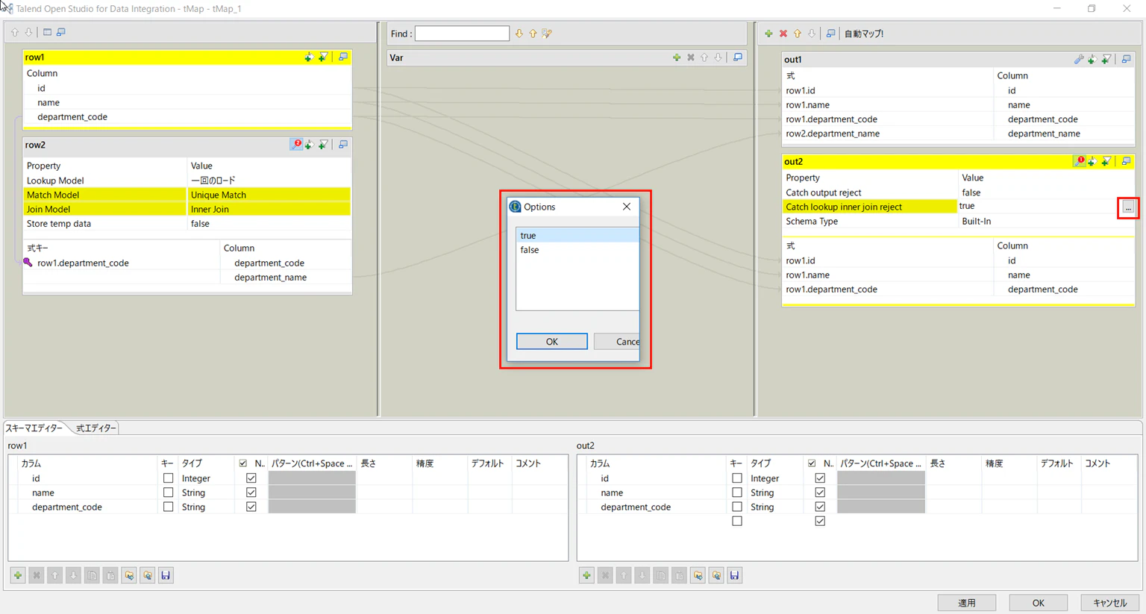Focus the Find text field

(x=462, y=34)
